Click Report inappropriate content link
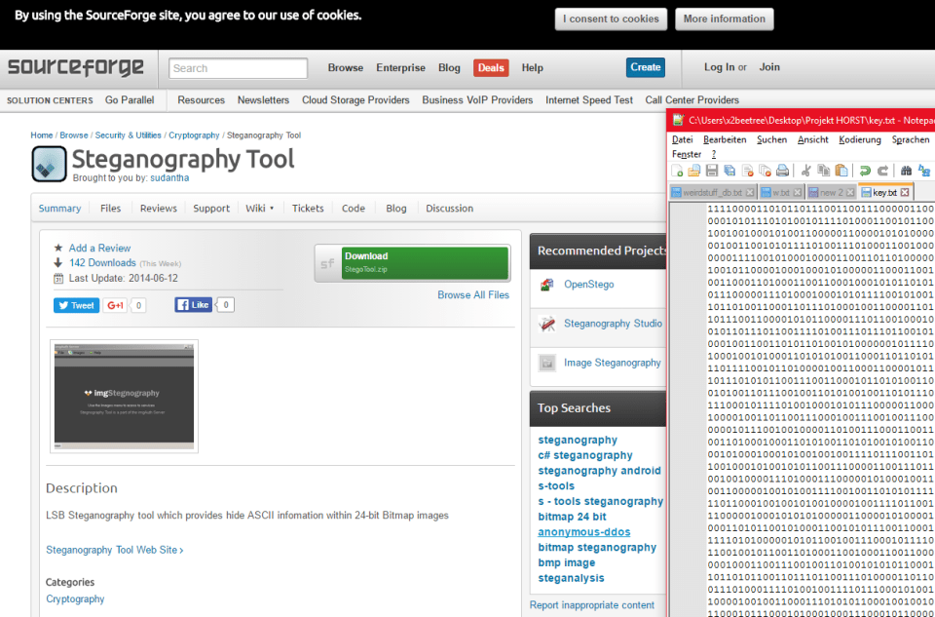Screen dimensions: 935x617 pos(591,604)
